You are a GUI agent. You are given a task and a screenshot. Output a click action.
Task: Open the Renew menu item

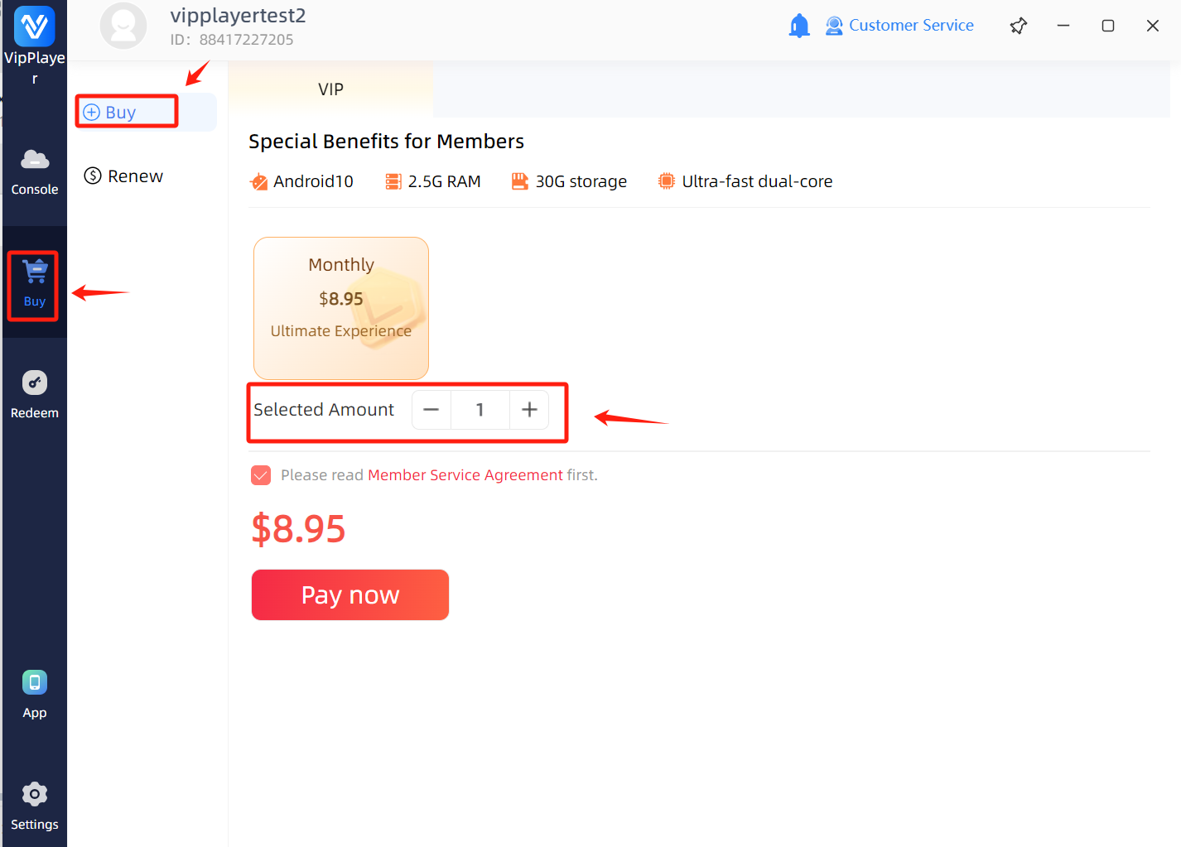(x=124, y=176)
